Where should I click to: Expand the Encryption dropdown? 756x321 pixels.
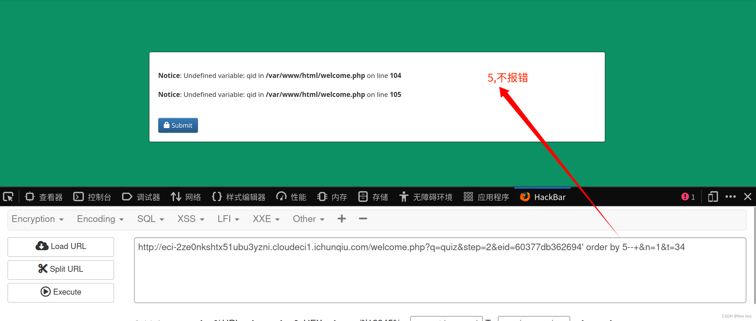click(37, 219)
